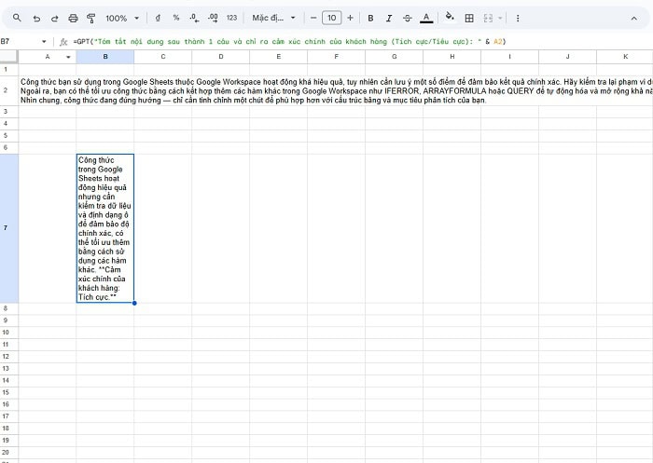Toggle italic formatting
This screenshot has width=653, height=463.
pyautogui.click(x=388, y=18)
